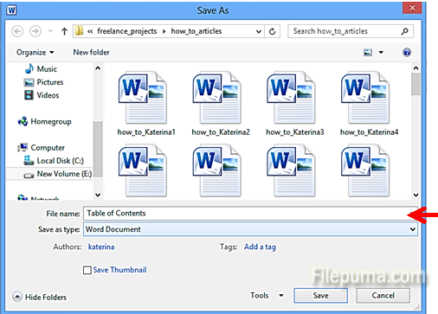The width and height of the screenshot is (438, 314).
Task: Open the view options dropdown arrow
Action: [x=381, y=52]
